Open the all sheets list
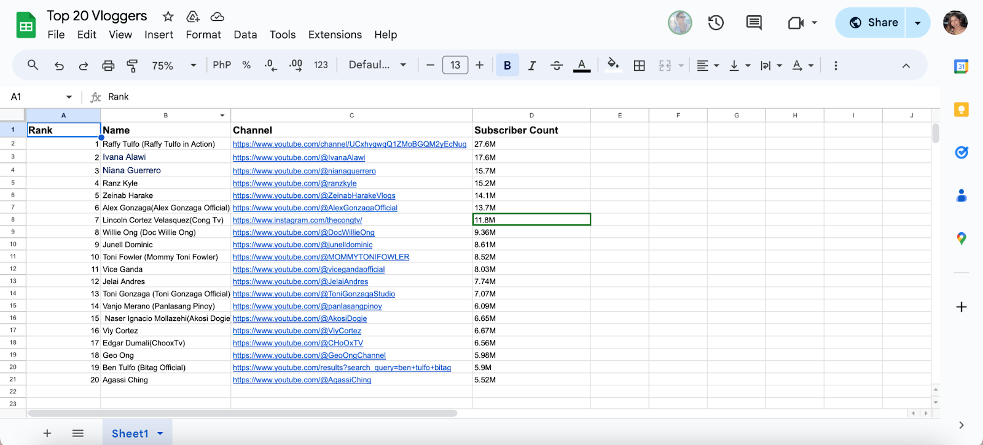Screen dimensions: 983x445 (x=78, y=433)
